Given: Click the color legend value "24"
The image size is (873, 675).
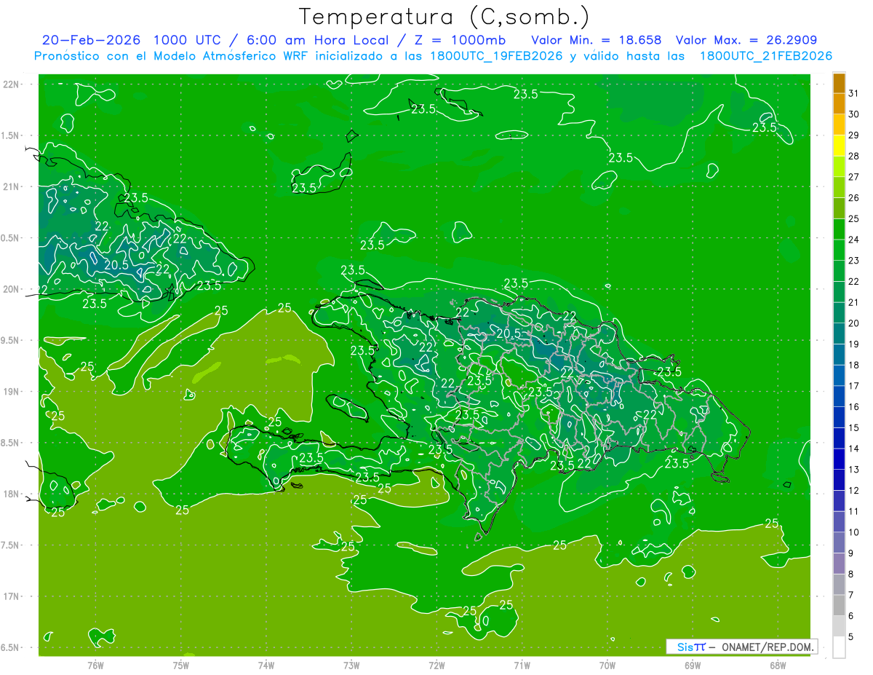Looking at the screenshot, I should point(854,240).
